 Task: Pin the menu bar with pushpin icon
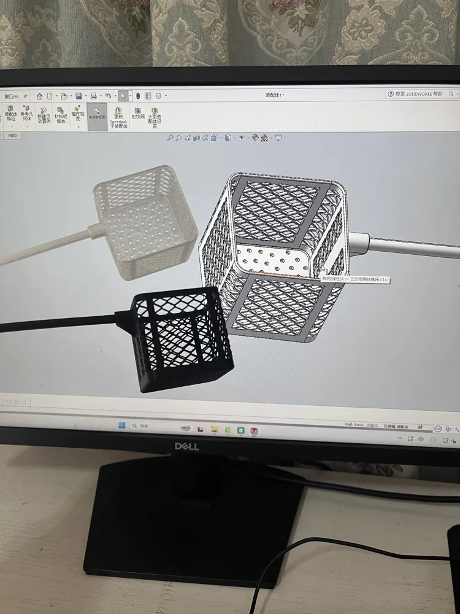(25, 96)
